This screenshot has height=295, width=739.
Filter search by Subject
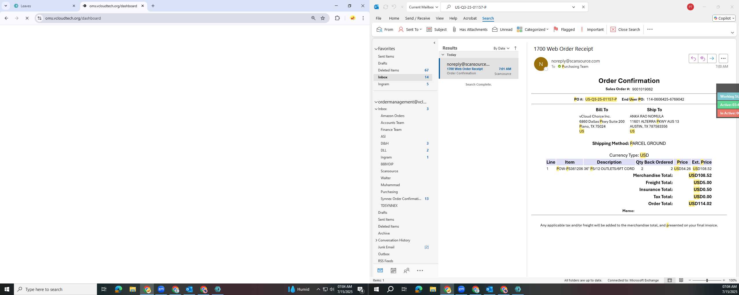pos(436,29)
